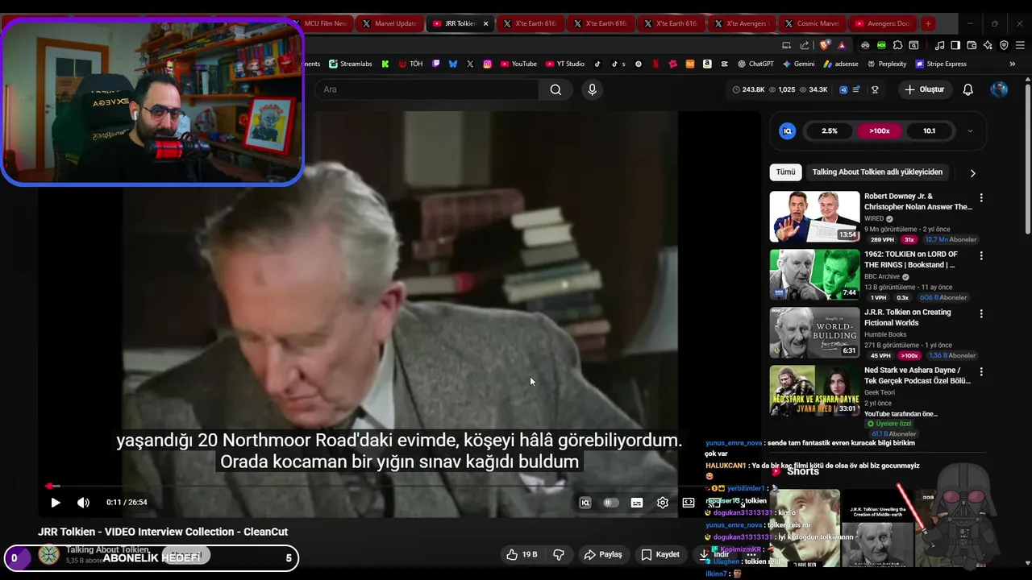Viewport: 1032px width, 580px height.
Task: Click the vidIQ icon in player controls
Action: point(585,503)
